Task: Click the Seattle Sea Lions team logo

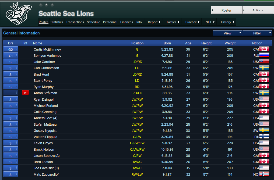Action: 19,14
